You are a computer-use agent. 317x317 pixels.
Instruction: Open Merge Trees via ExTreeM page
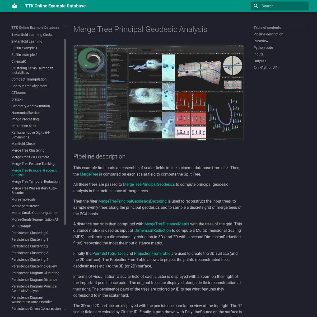point(30,157)
